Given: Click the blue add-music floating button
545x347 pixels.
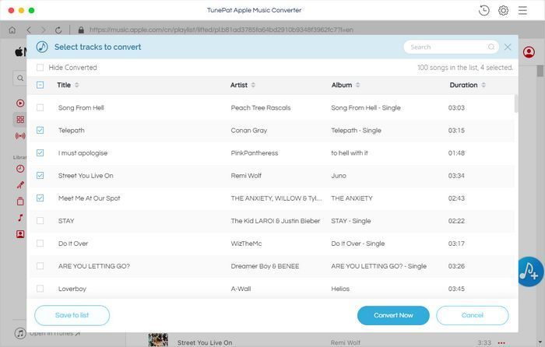Looking at the screenshot, I should (x=530, y=272).
